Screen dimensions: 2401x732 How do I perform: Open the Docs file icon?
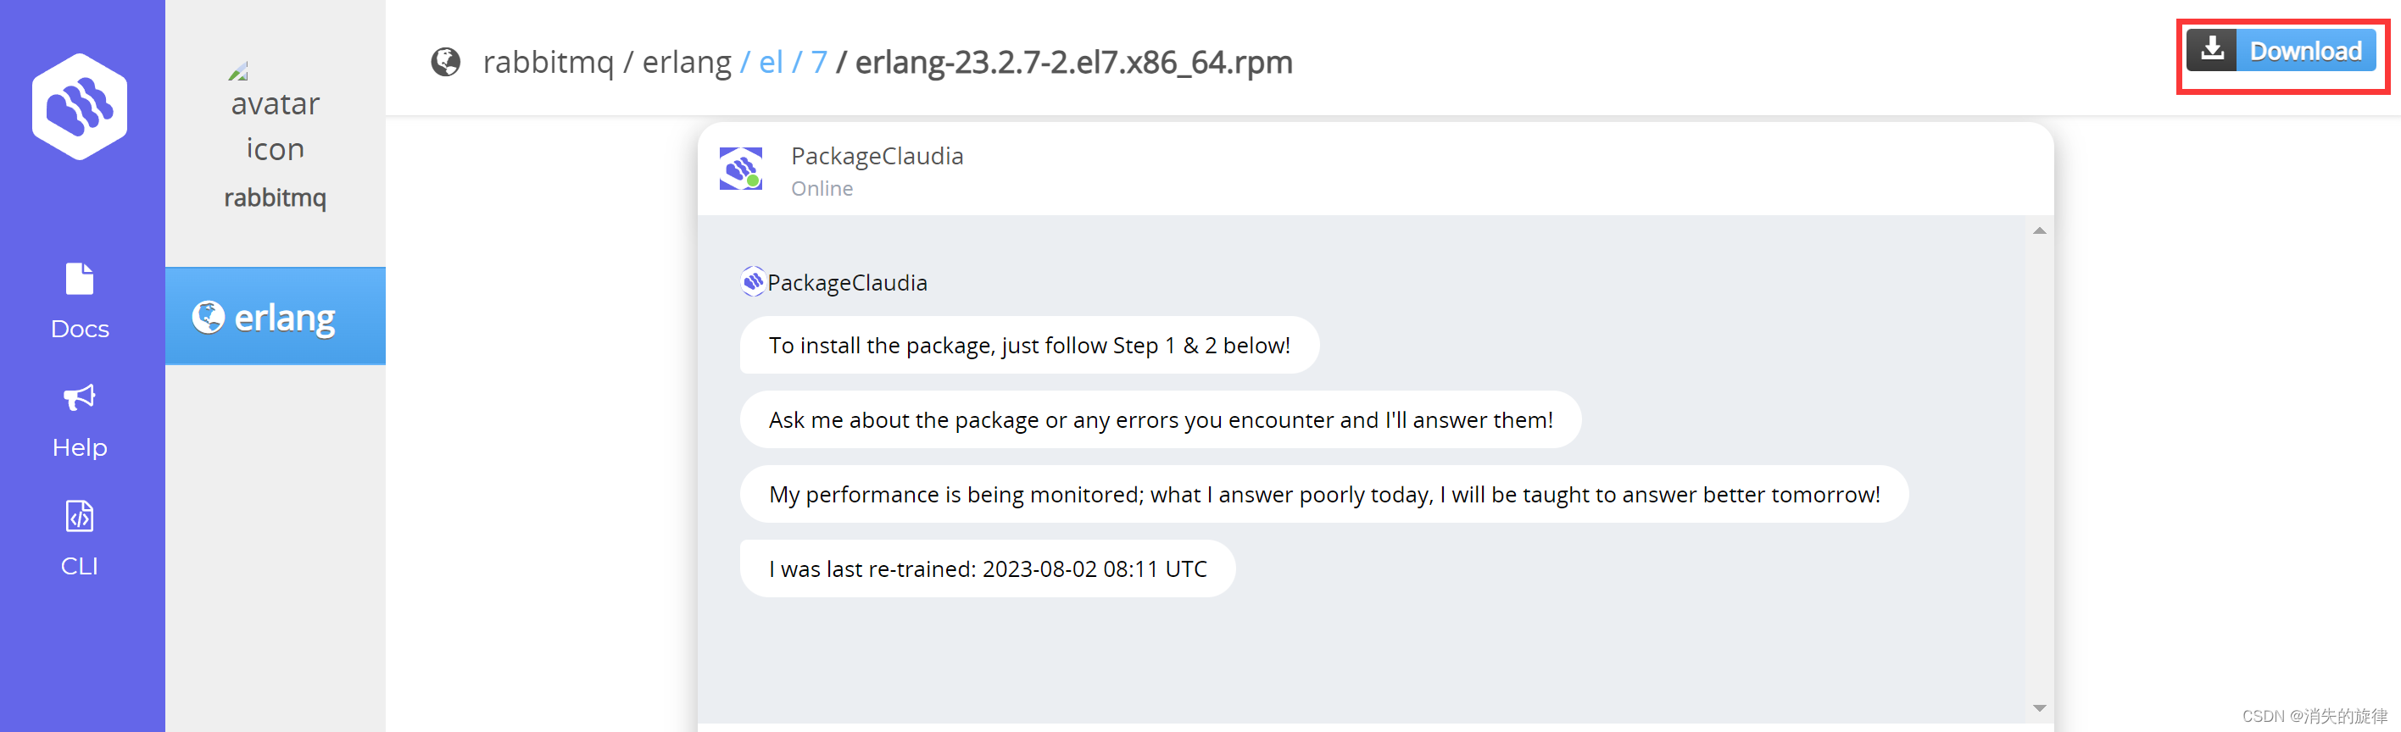point(81,279)
